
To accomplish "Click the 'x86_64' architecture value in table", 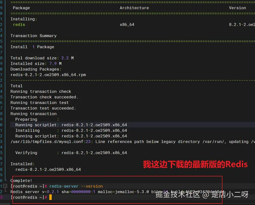I will [127, 25].
